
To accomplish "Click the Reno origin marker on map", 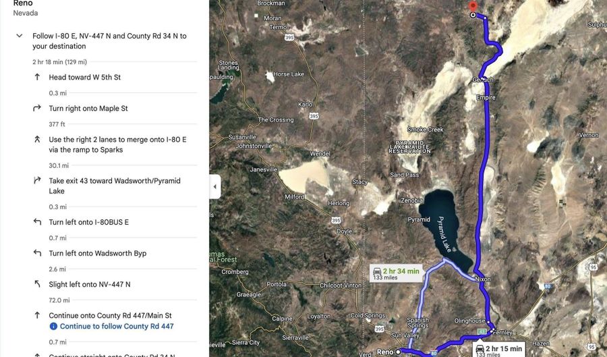I will [x=398, y=352].
